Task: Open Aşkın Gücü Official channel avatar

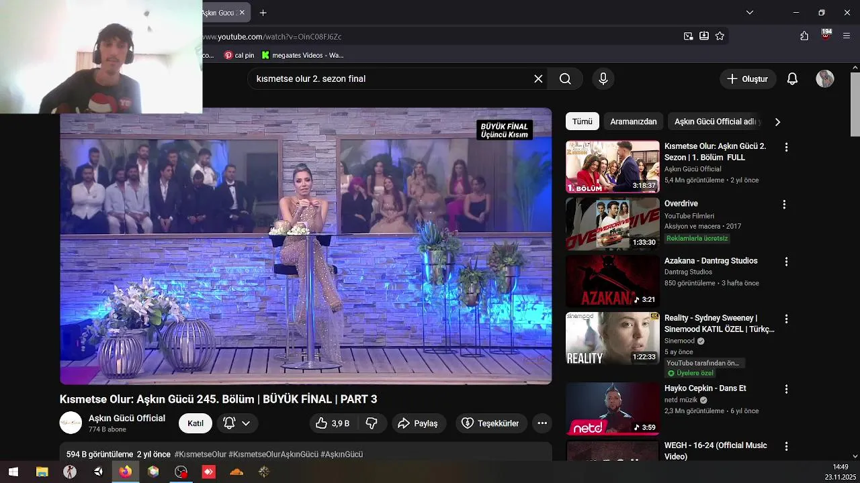Action: tap(71, 423)
